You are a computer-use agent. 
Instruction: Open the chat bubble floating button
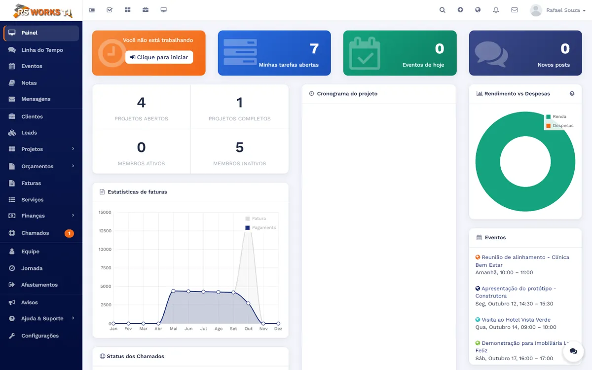click(x=573, y=351)
